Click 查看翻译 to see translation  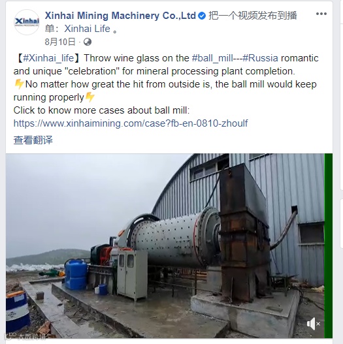33,140
